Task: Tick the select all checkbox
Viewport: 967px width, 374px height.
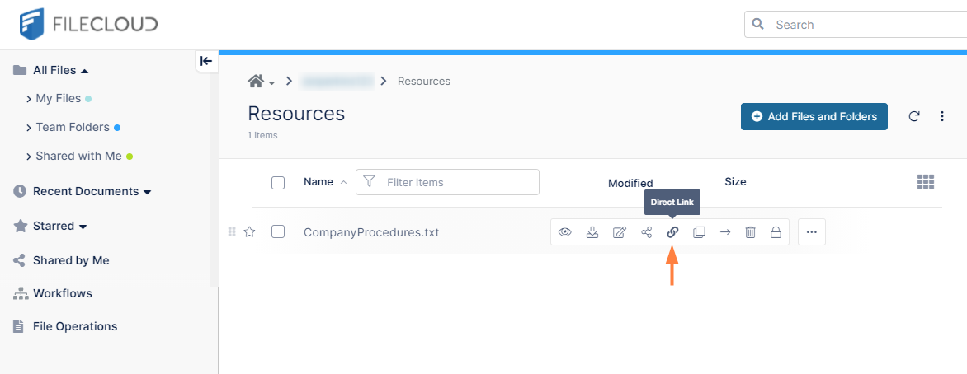Action: pos(278,182)
